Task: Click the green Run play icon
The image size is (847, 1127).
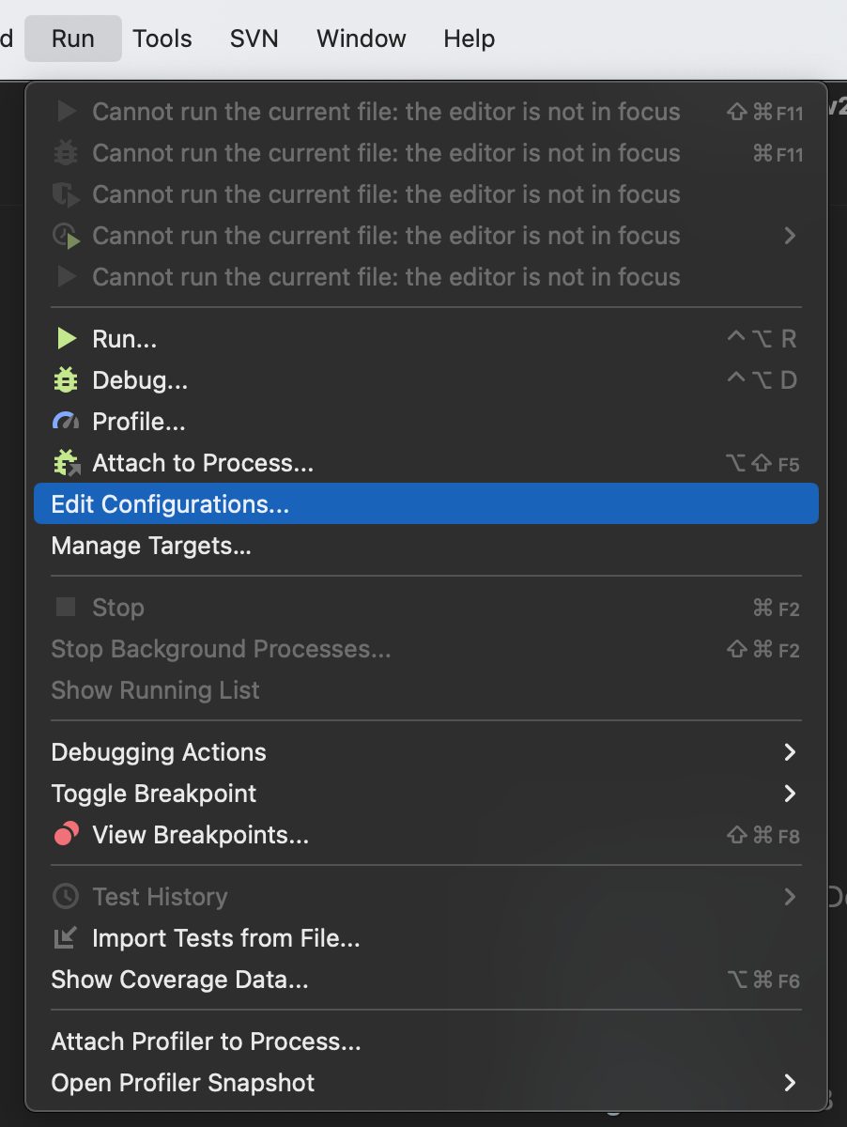Action: (66, 339)
